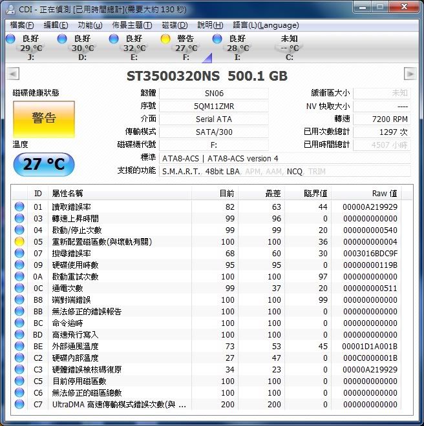The image size is (424, 426).
Task: Click the interface field Serial ATA
Action: point(214,119)
